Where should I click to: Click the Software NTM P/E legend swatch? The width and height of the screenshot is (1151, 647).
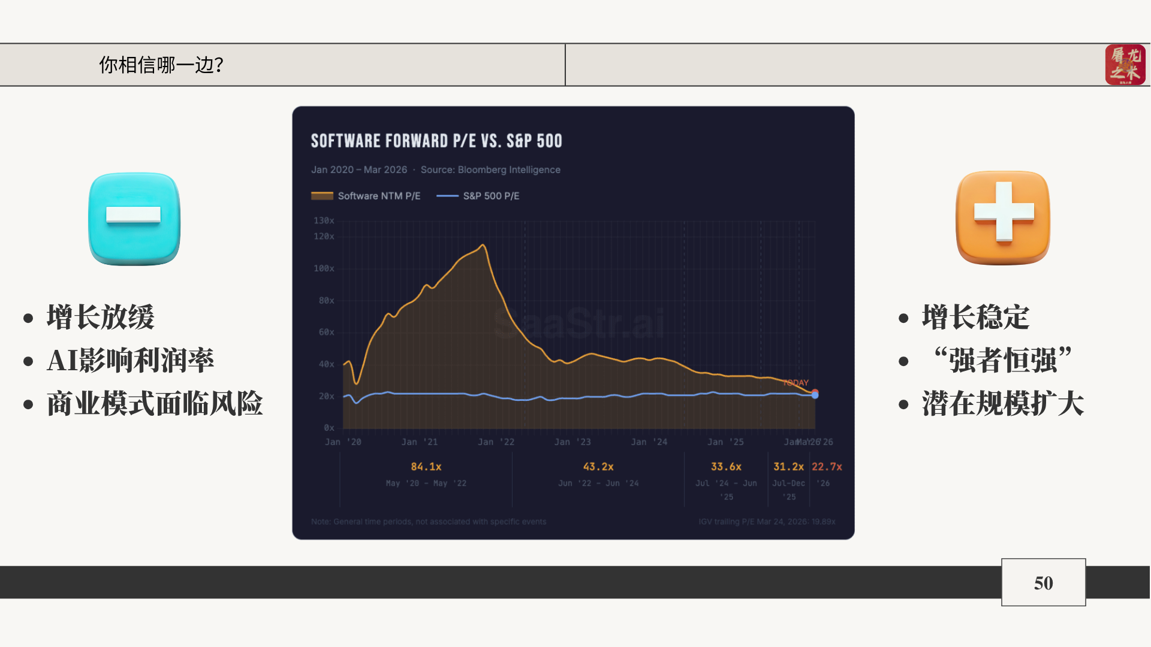tap(322, 196)
